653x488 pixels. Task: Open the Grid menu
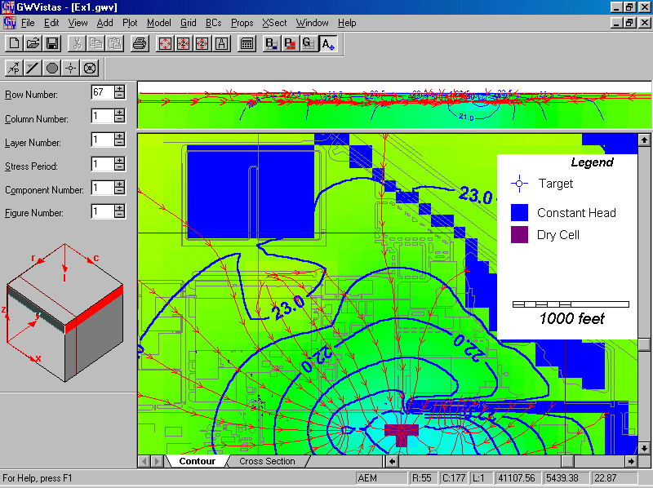(189, 23)
